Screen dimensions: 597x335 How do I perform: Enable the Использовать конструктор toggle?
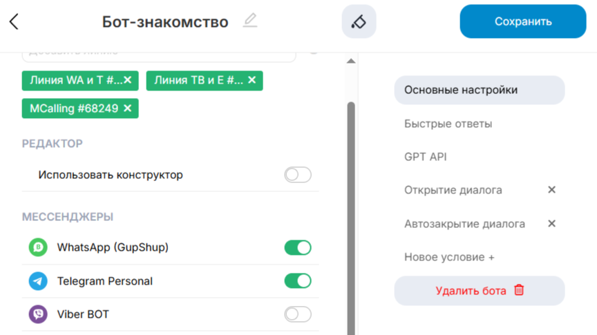(298, 175)
